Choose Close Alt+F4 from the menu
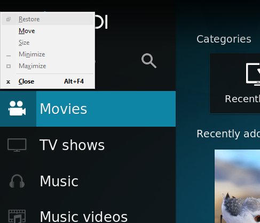The height and width of the screenshot is (223, 260). click(x=48, y=81)
